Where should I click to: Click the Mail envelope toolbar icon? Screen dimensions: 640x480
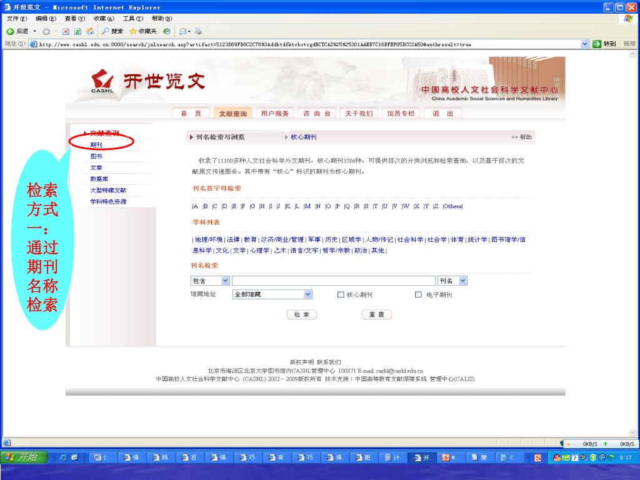[x=183, y=31]
